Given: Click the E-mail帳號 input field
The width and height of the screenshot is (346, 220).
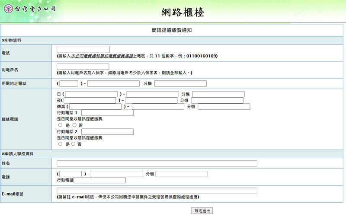Looking at the screenshot, I should click(157, 191).
